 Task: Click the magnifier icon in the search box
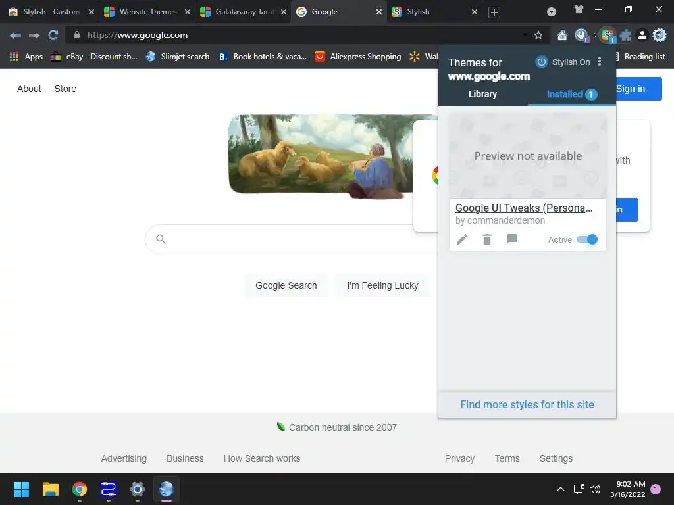[161, 239]
